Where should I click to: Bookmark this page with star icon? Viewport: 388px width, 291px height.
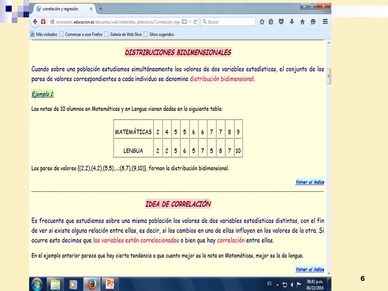pos(262,22)
